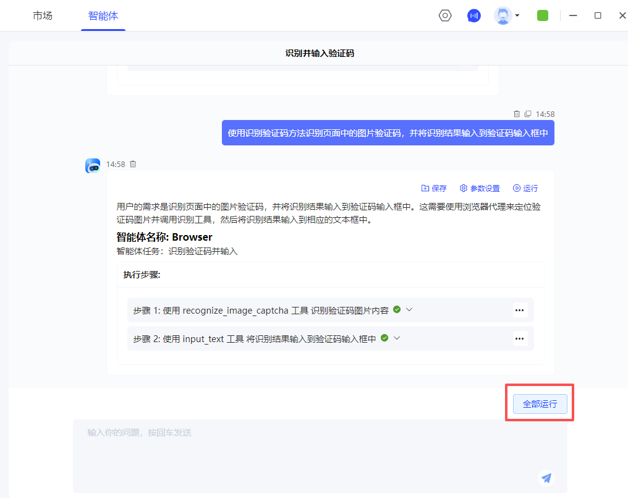Expand step 1 recognize_image_captcha details
This screenshot has width=628, height=498.
click(x=409, y=309)
